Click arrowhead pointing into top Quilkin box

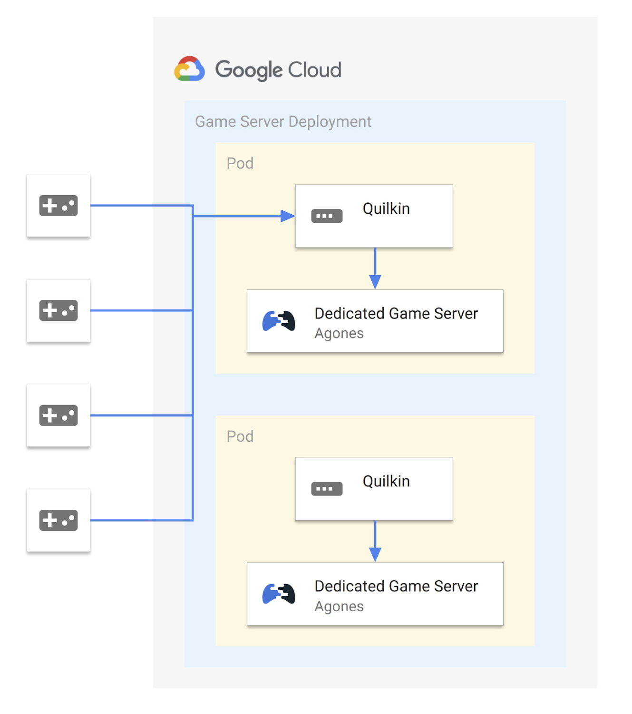pyautogui.click(x=288, y=216)
